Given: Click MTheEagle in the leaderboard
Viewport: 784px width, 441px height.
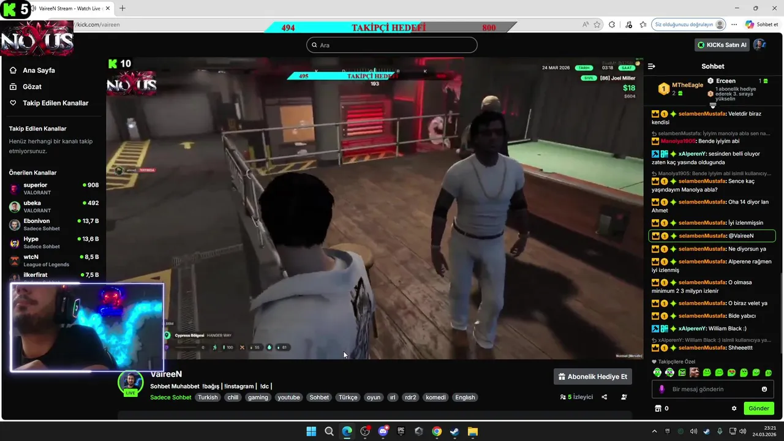Looking at the screenshot, I should 687,85.
